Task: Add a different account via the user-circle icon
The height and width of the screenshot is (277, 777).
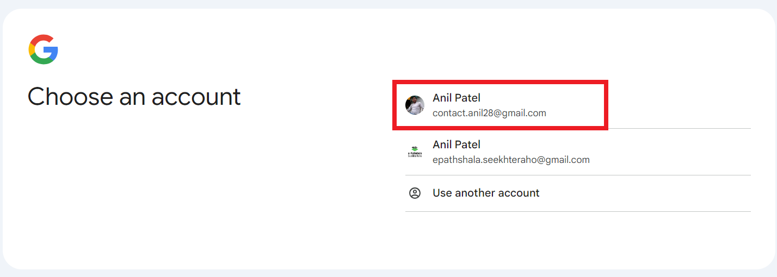Action: click(x=415, y=193)
